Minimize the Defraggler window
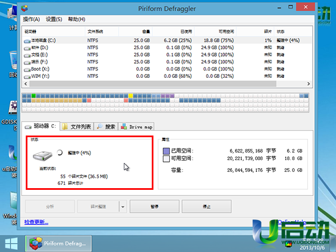This screenshot has width=336, height=252. tap(279, 7)
